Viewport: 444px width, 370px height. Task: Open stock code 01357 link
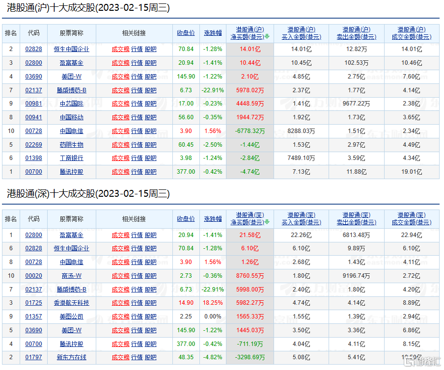point(33,316)
